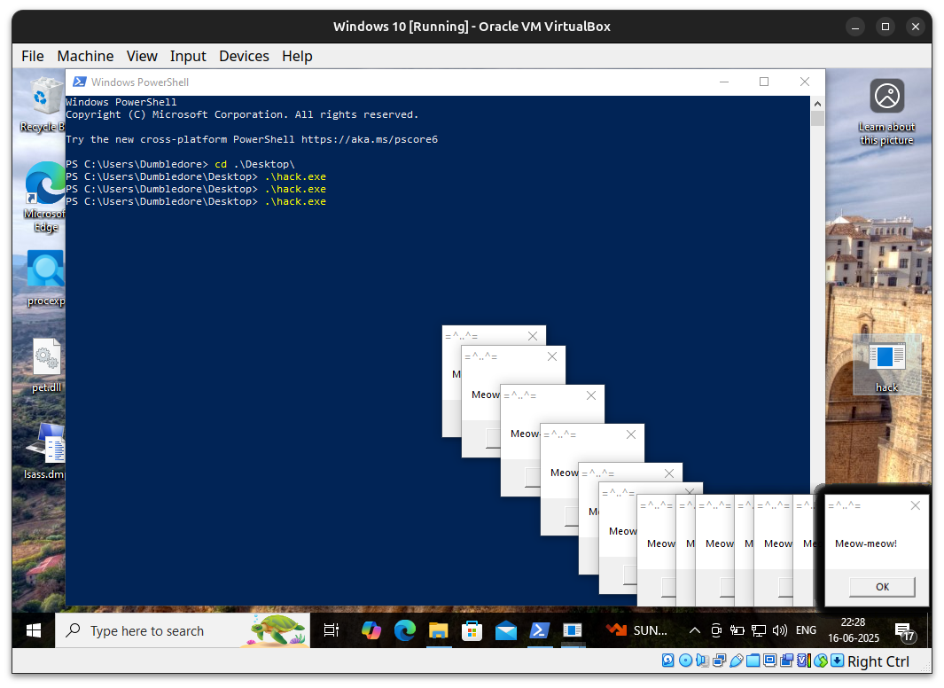This screenshot has height=688, width=944.
Task: Click the hack app taskbar button
Action: point(573,630)
